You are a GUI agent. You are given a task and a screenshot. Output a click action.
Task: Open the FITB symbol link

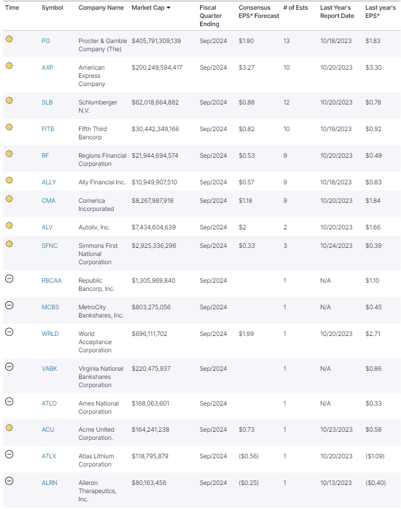[x=48, y=129]
